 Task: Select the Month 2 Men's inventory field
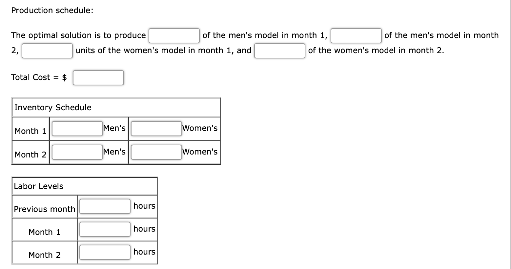77,152
